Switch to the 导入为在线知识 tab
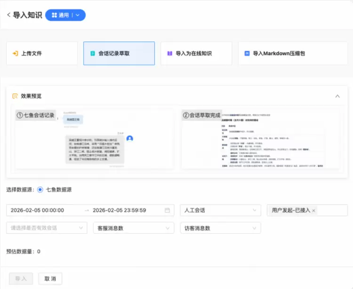The image size is (353, 289). pos(196,54)
